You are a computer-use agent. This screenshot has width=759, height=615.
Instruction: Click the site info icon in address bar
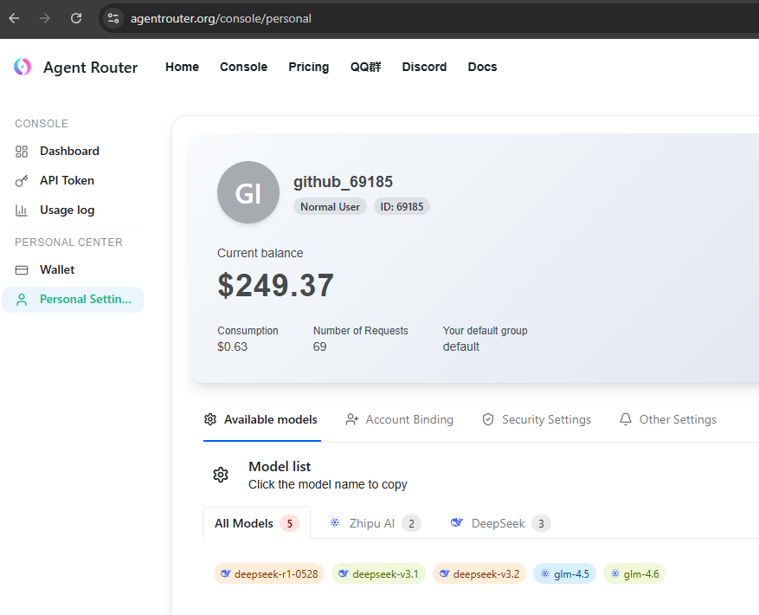coord(113,18)
